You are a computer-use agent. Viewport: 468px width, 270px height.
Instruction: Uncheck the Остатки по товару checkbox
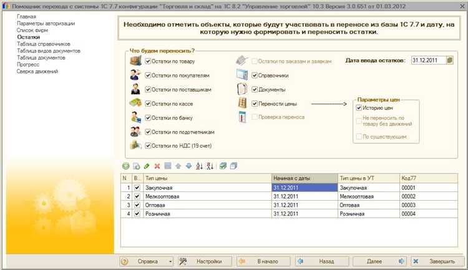pos(149,61)
